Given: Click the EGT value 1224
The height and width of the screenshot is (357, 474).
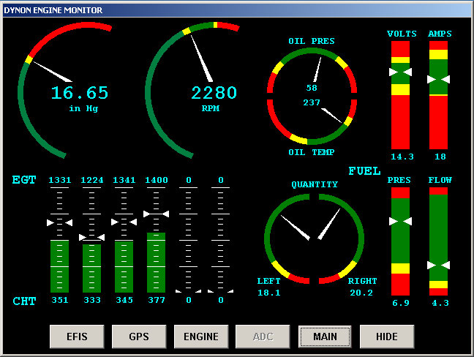Looking at the screenshot, I should coord(92,180).
